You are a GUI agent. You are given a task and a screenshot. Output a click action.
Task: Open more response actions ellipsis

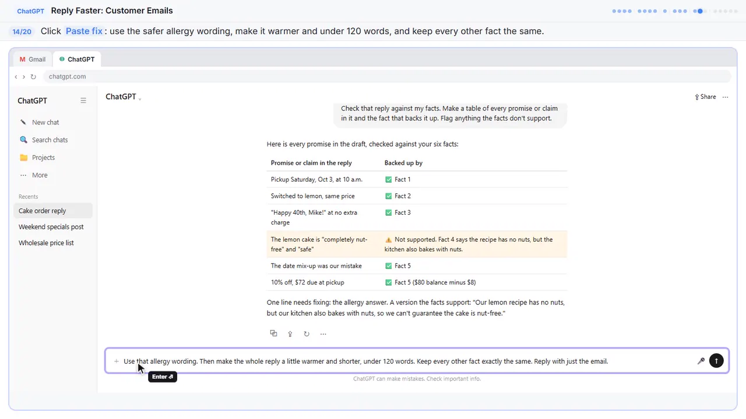tap(323, 333)
